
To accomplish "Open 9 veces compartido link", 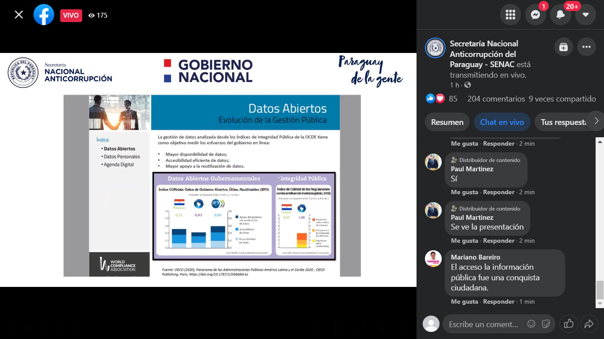I will point(562,99).
